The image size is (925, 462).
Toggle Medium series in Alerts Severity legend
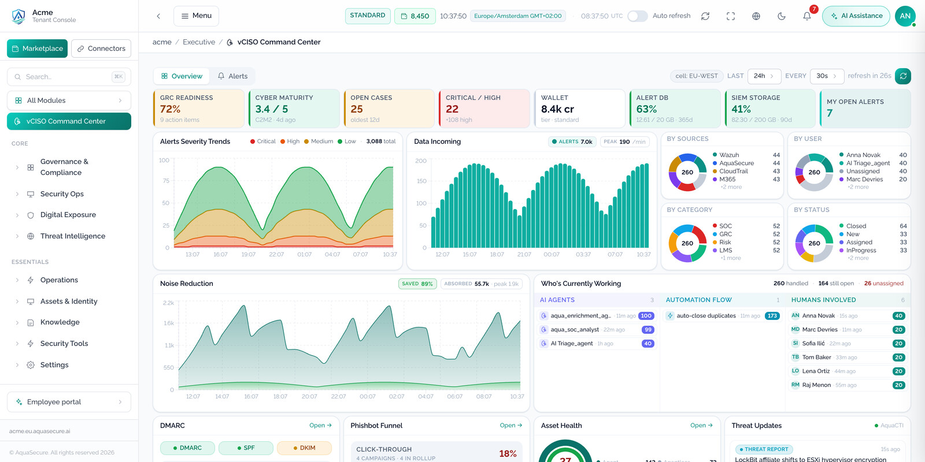[x=319, y=141]
